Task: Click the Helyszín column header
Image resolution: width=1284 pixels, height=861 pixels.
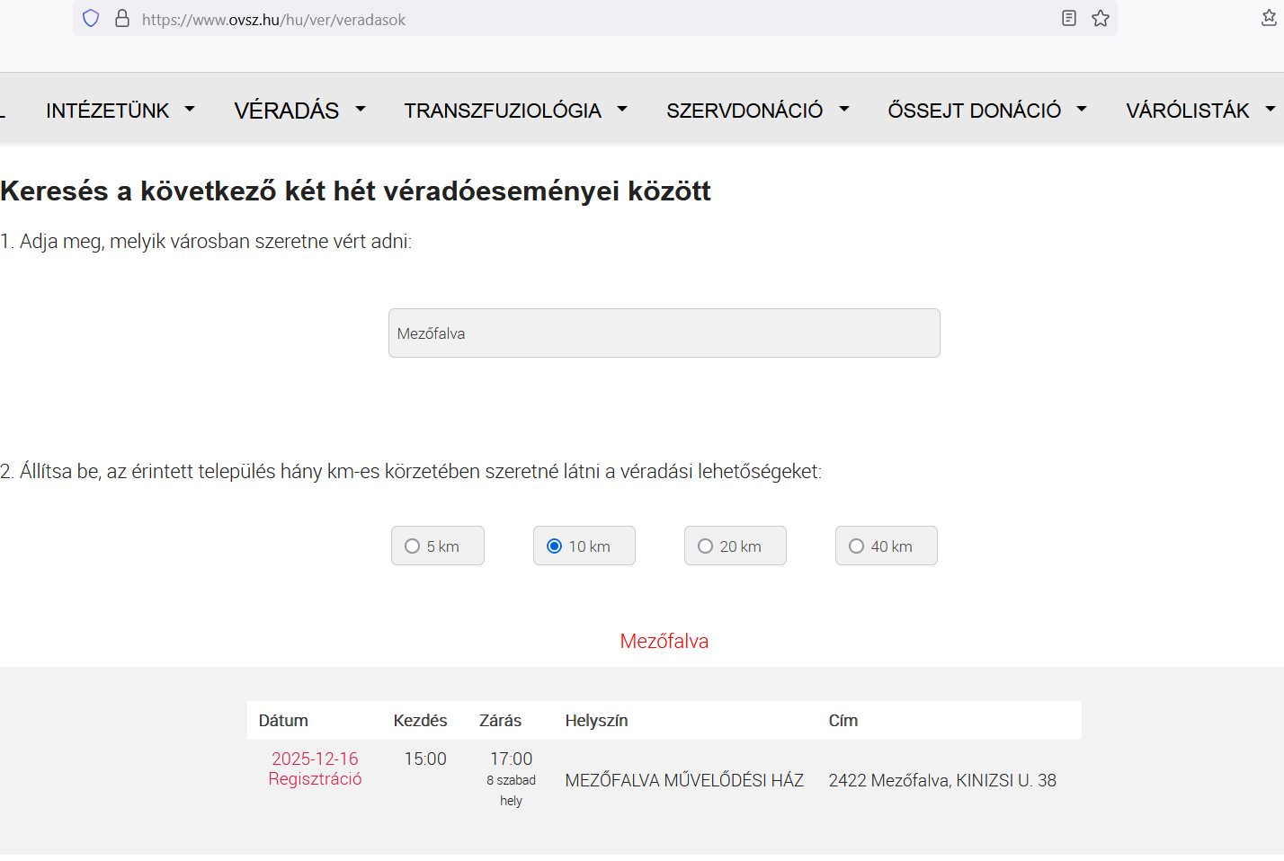Action: coord(596,721)
